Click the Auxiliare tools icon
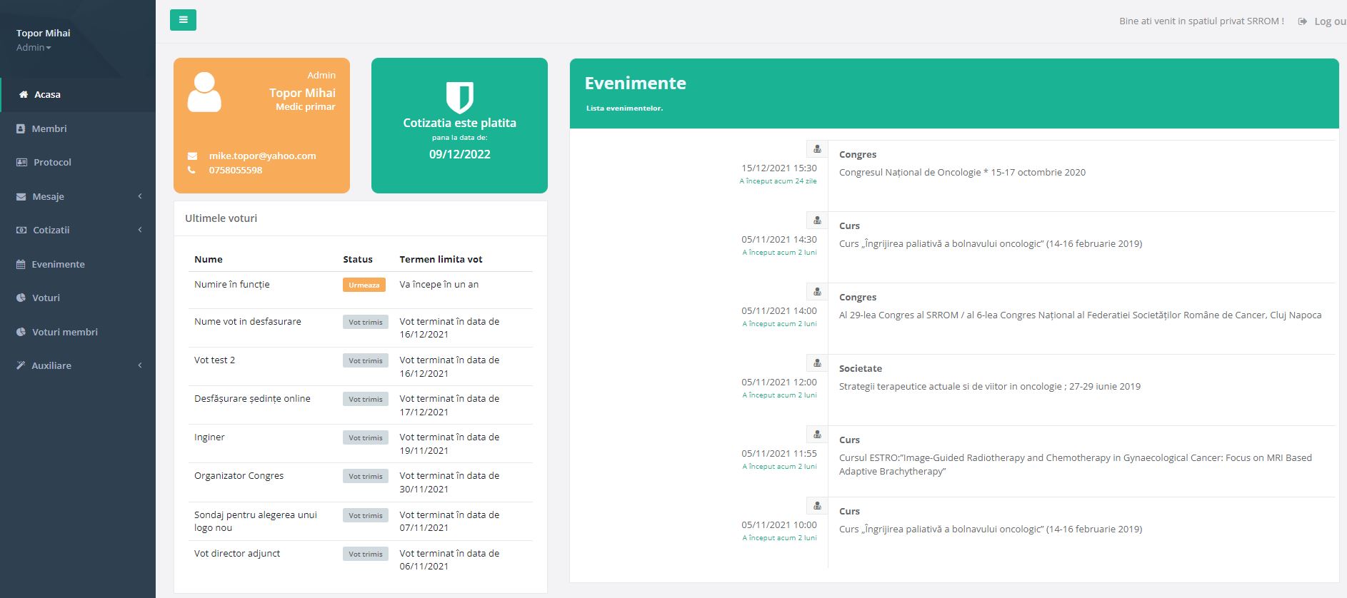Screen dimensions: 1347x598 pyautogui.click(x=21, y=365)
